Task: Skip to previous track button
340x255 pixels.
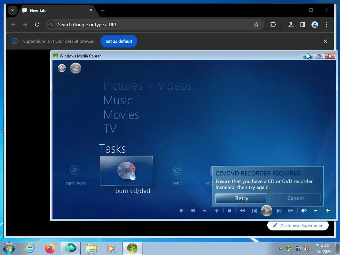Action: 254,211
